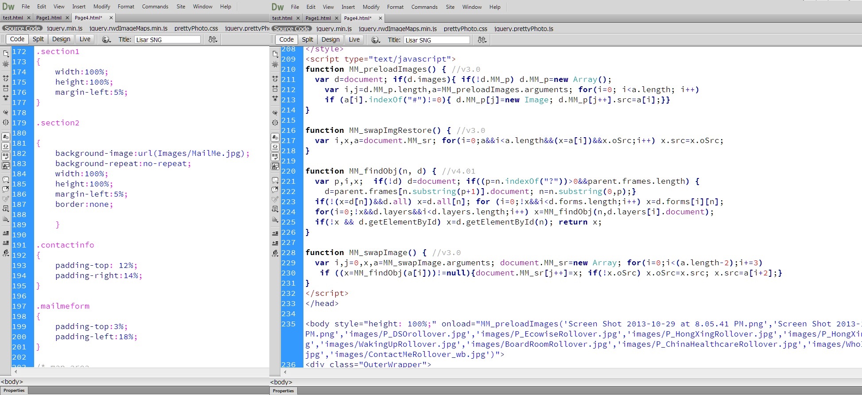
Task: Toggle Syntax Error Alerts in right window
Action: point(275,167)
